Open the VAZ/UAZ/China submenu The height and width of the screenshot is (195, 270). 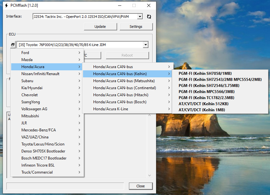[47, 137]
